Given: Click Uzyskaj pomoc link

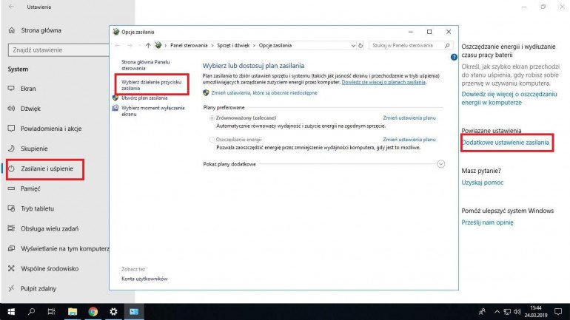Looking at the screenshot, I should 483,183.
